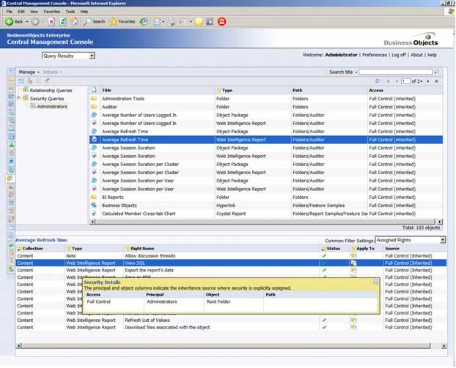Screen dimensions: 456x368
Task: Open the Tools menu
Action: click(70, 12)
